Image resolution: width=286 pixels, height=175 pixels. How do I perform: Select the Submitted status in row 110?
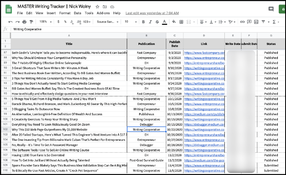point(271,171)
